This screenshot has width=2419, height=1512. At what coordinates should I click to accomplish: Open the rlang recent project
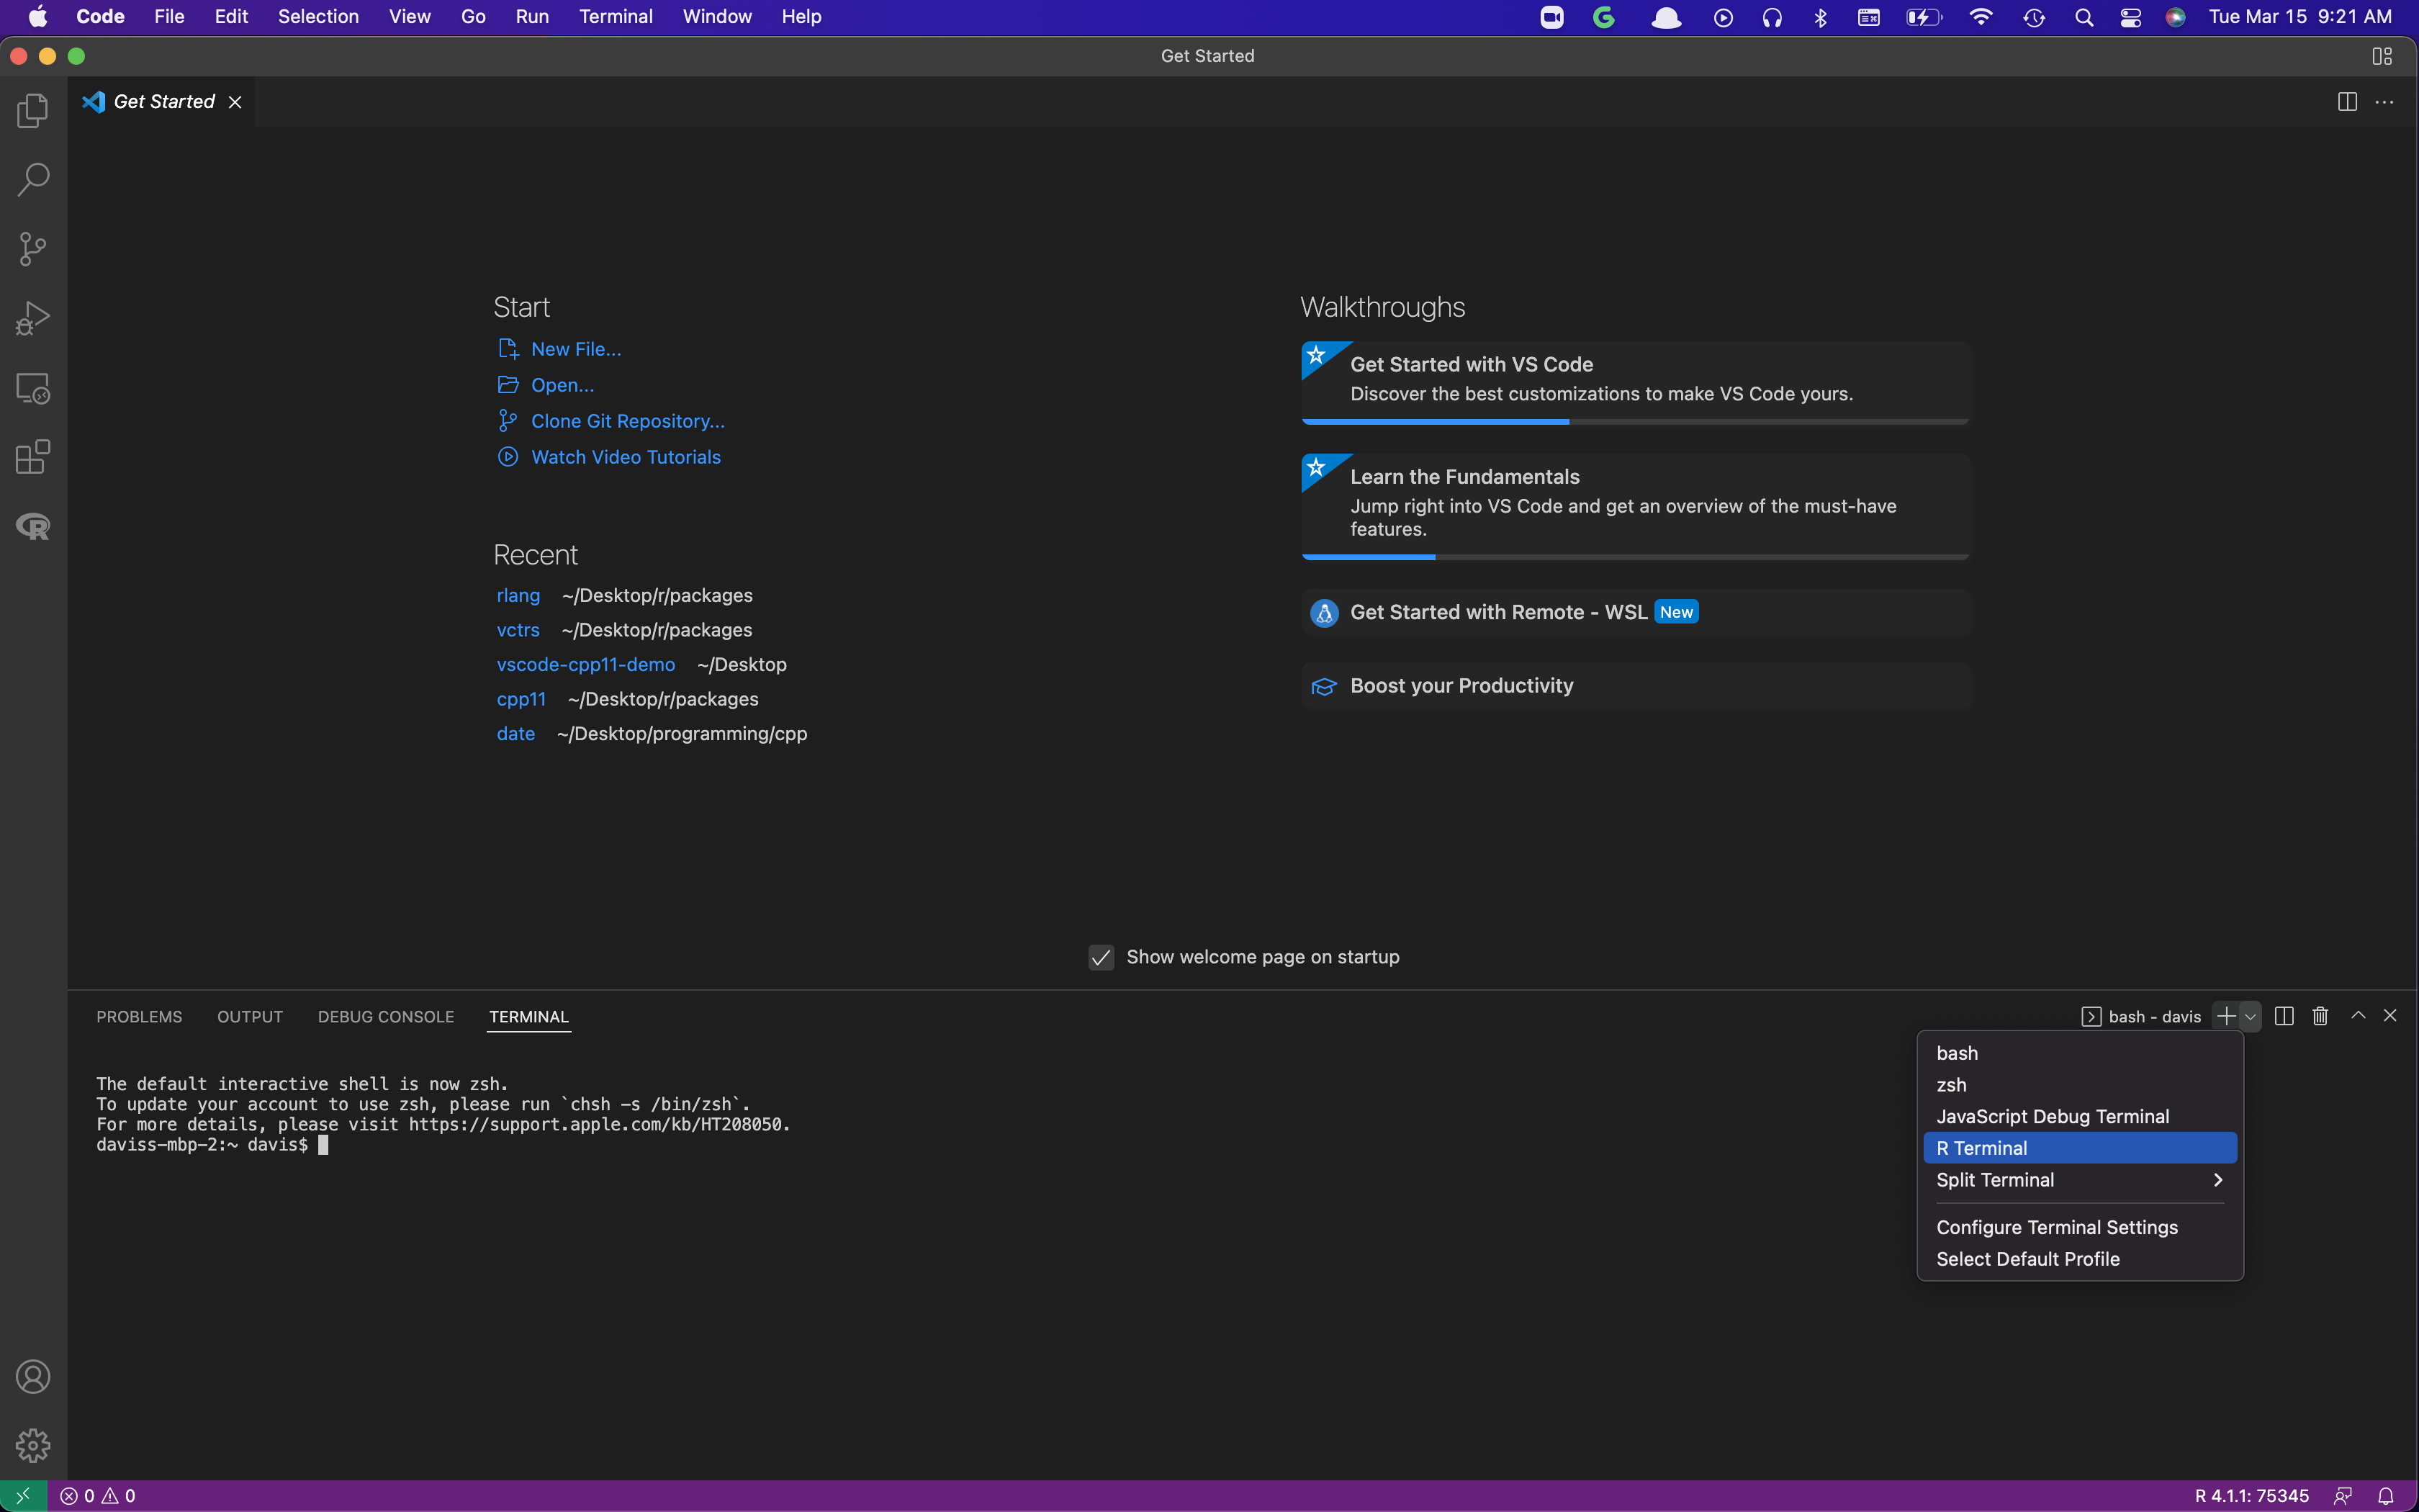coord(517,594)
